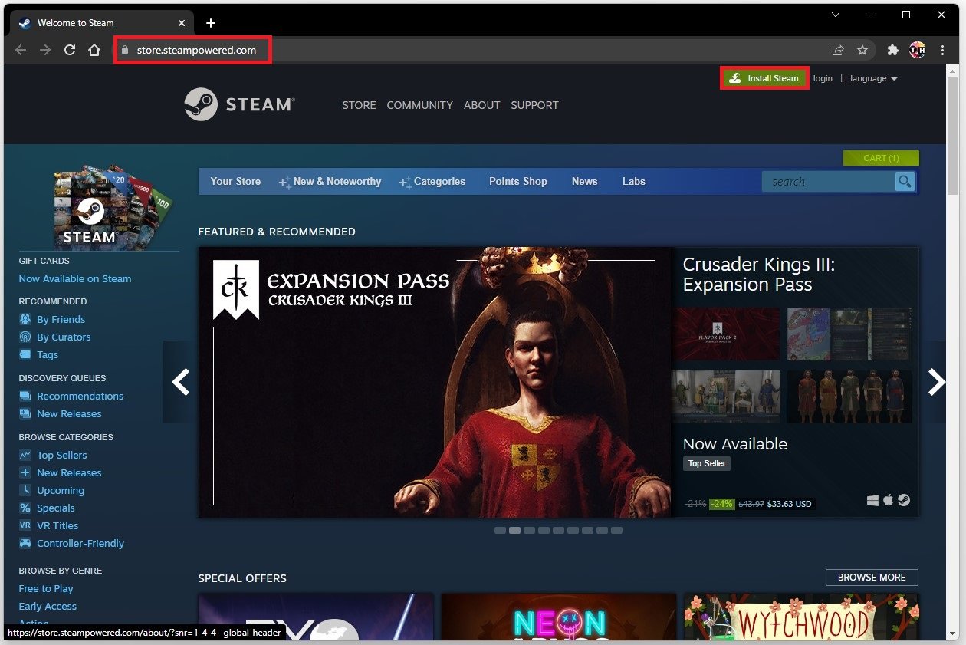
Task: Open the Top Sellers category link
Action: pyautogui.click(x=62, y=455)
